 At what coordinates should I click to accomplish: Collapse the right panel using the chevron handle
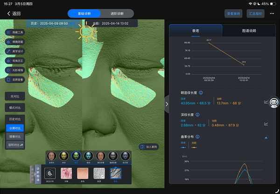click(167, 104)
